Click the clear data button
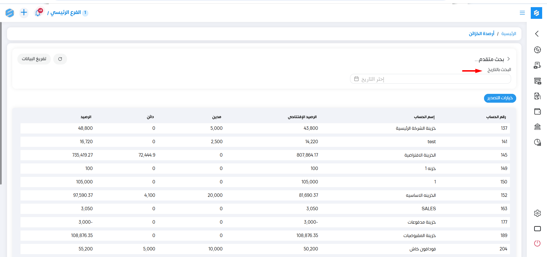547x257 pixels. tap(34, 59)
